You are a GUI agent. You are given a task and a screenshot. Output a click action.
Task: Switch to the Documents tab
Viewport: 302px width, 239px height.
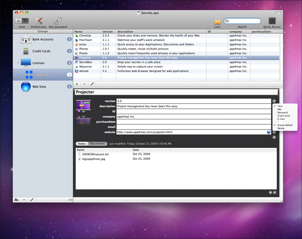point(97,144)
